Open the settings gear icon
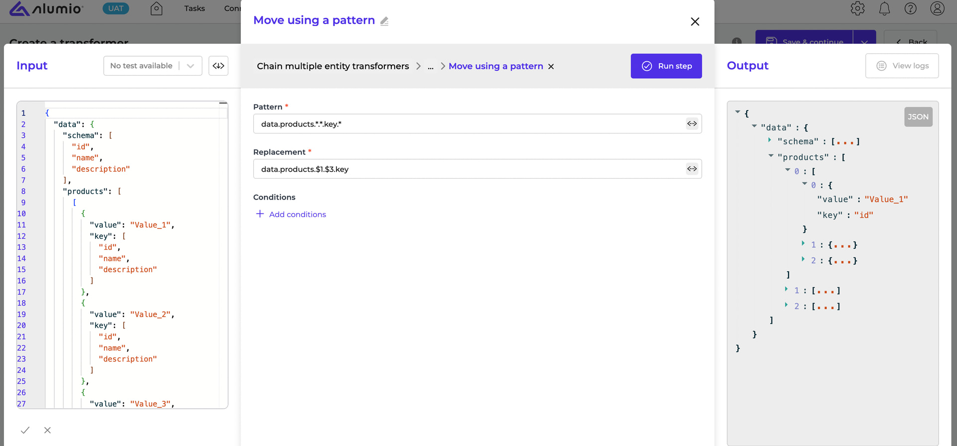The image size is (957, 446). [x=857, y=8]
